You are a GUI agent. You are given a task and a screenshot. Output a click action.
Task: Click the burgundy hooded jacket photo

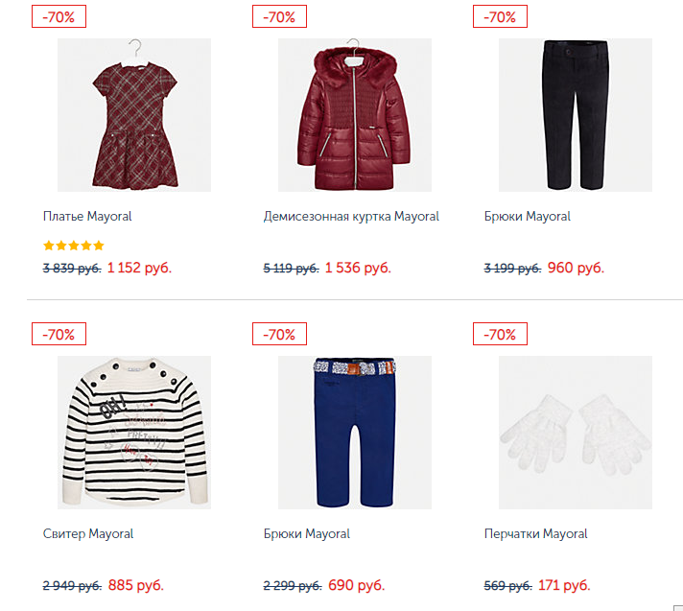click(354, 115)
